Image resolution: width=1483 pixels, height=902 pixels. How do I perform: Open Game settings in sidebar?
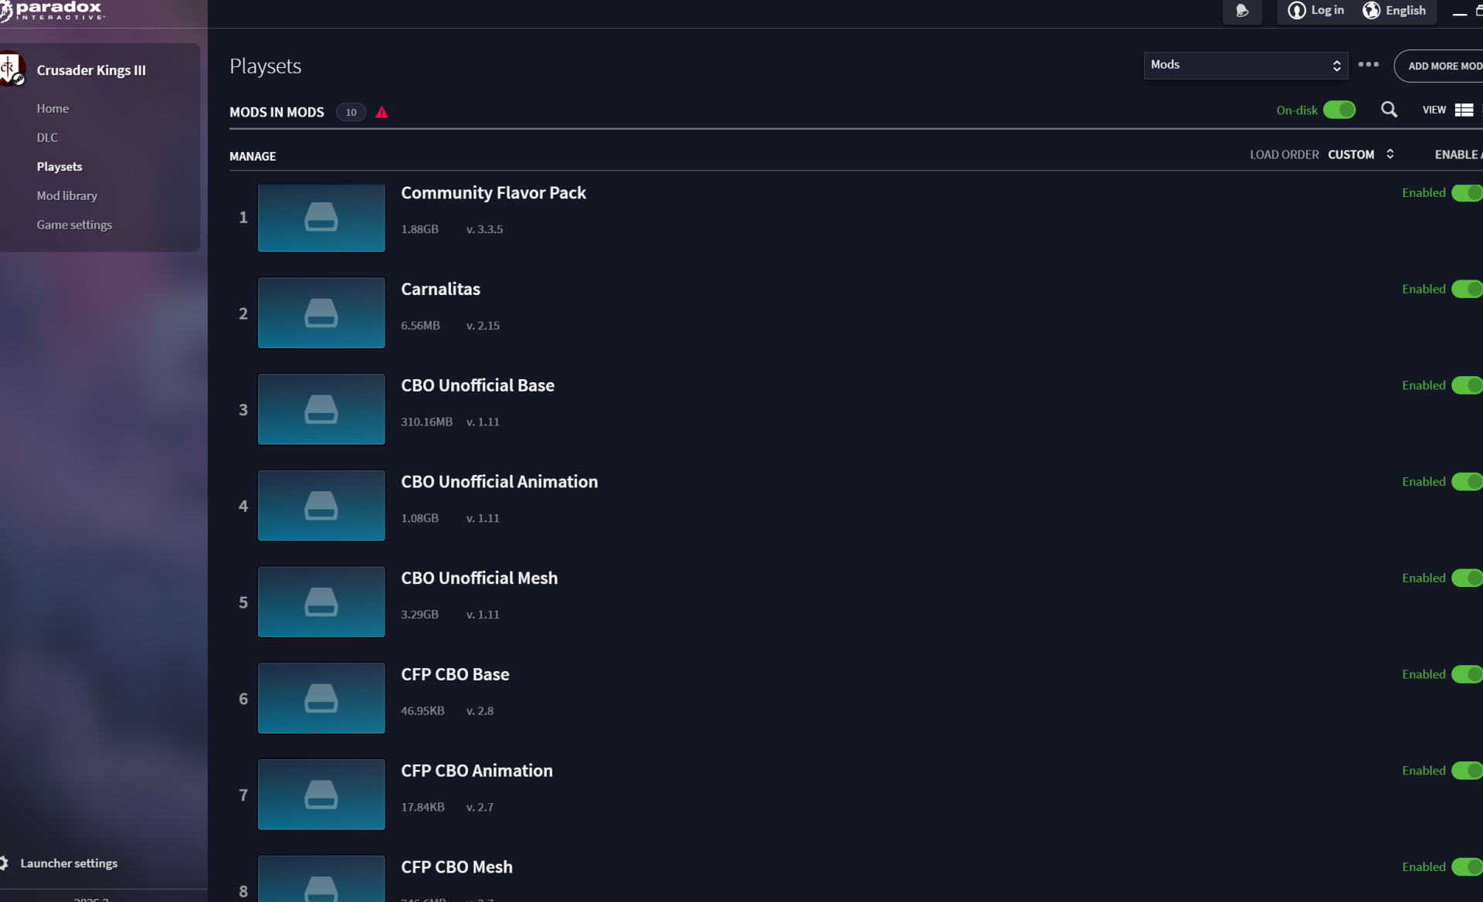[x=74, y=225]
